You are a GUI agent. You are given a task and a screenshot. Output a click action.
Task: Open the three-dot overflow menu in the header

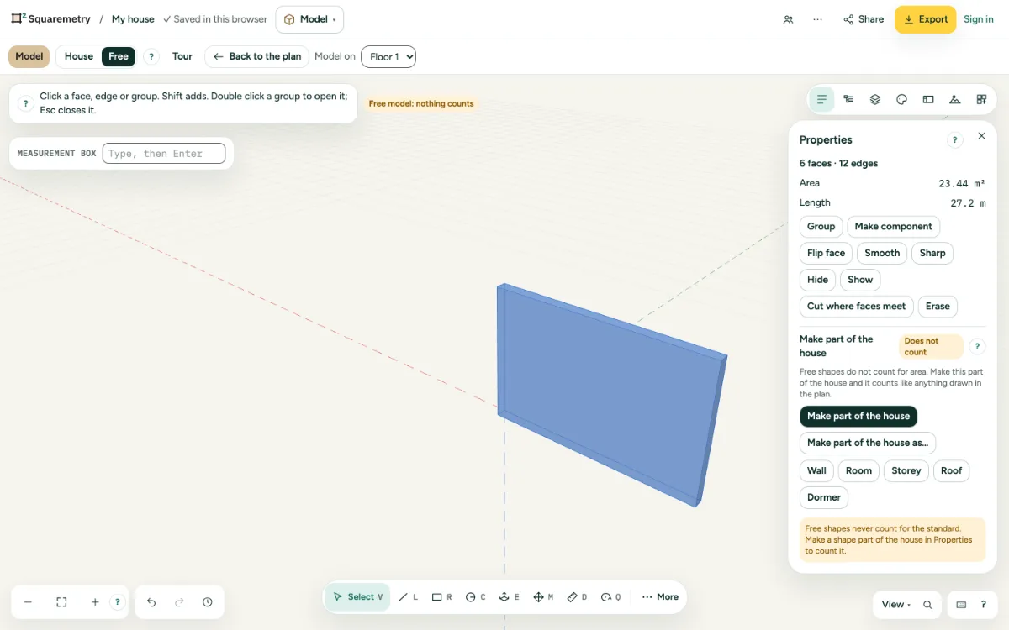point(817,19)
